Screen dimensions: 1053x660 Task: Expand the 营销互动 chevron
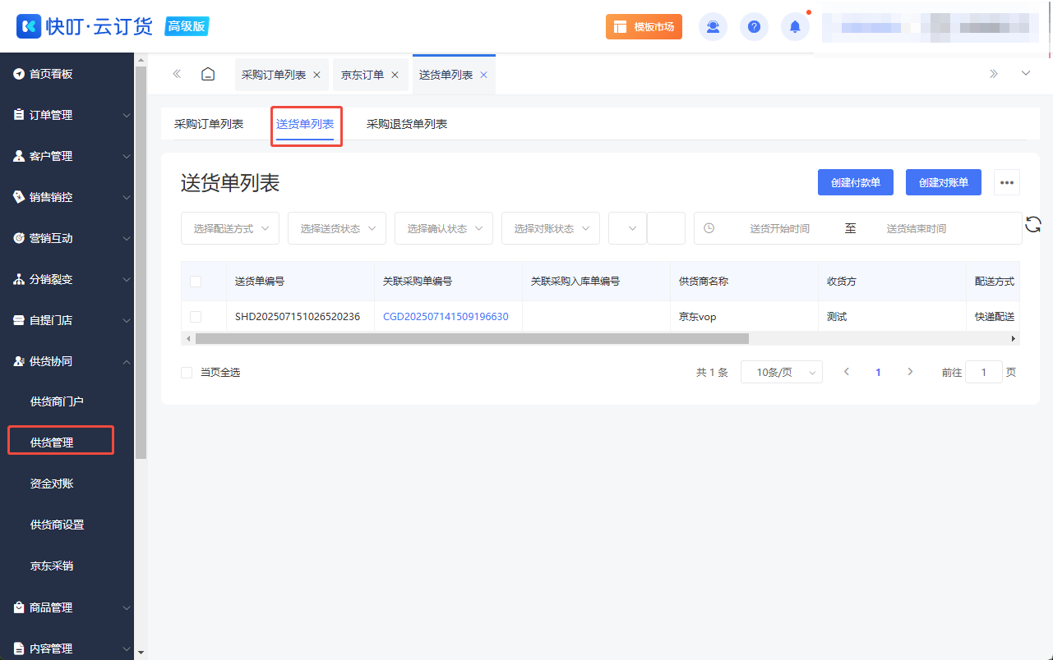[126, 239]
